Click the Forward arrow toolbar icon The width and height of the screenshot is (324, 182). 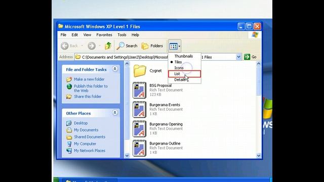[x=92, y=46]
